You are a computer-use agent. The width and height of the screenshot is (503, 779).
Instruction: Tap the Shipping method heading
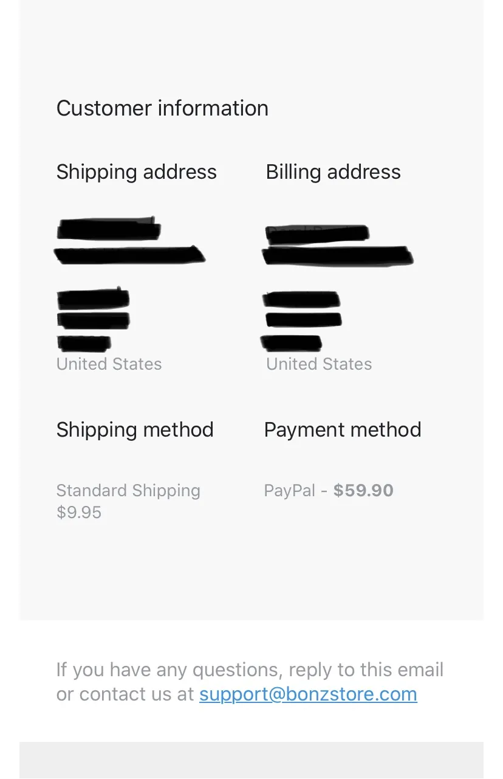(135, 430)
